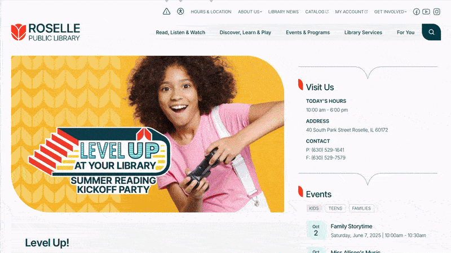Open the Events & Programs menu
451x253 pixels.
coord(308,33)
